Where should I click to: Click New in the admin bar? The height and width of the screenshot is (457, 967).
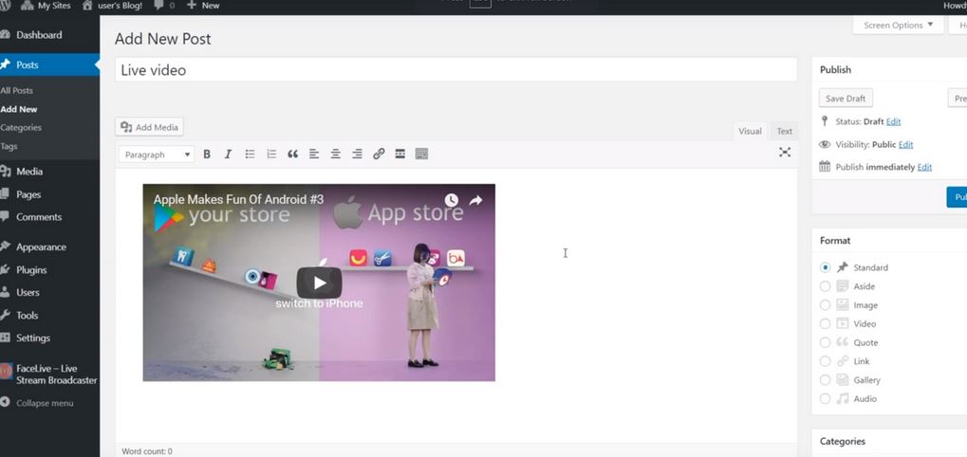(x=203, y=6)
